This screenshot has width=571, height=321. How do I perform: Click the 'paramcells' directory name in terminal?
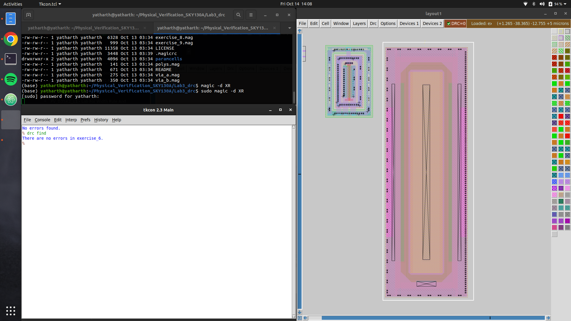click(169, 59)
